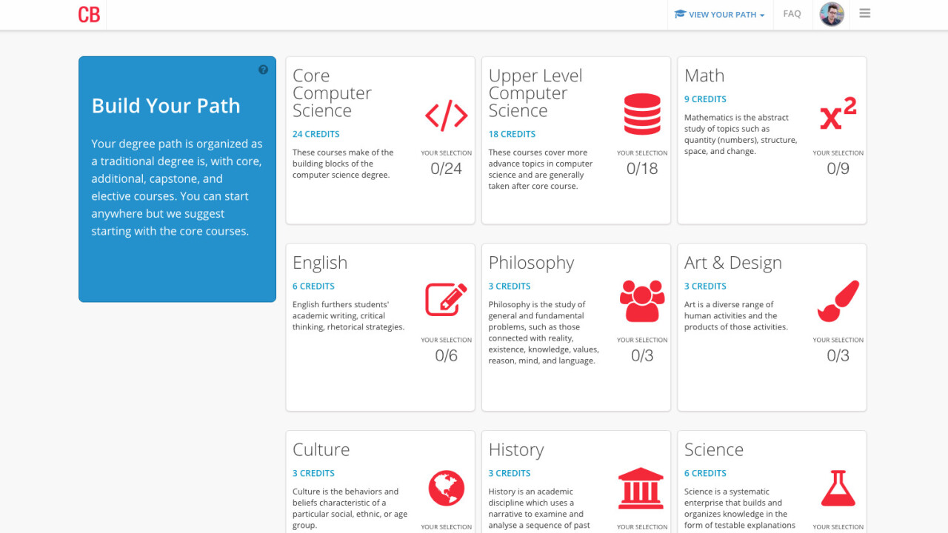Click the database stack icon
The width and height of the screenshot is (948, 533).
[x=642, y=115]
